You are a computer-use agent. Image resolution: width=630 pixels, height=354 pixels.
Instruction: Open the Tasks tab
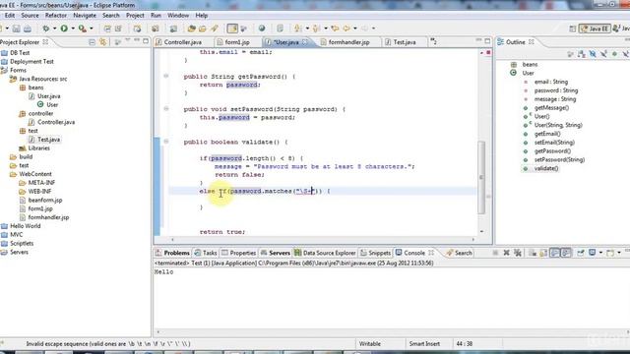point(206,253)
